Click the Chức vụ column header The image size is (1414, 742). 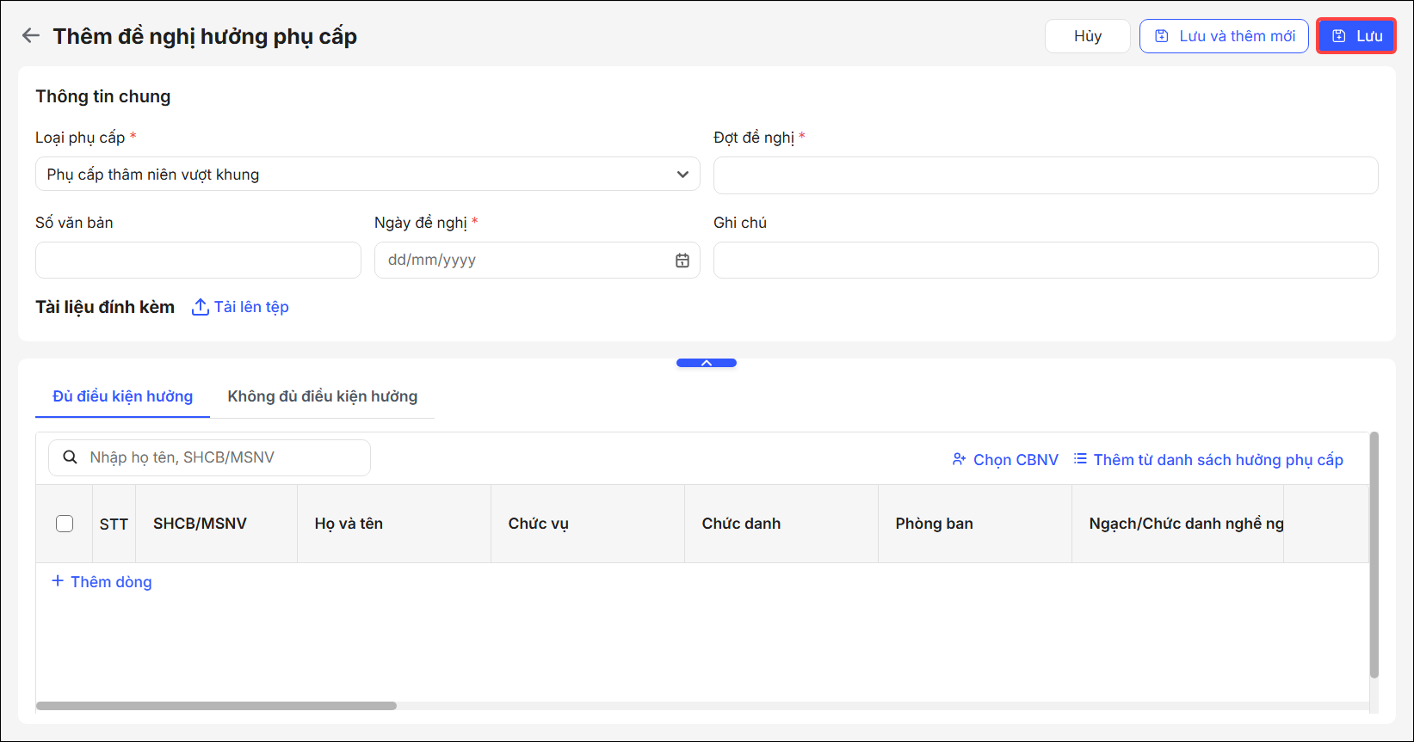588,524
